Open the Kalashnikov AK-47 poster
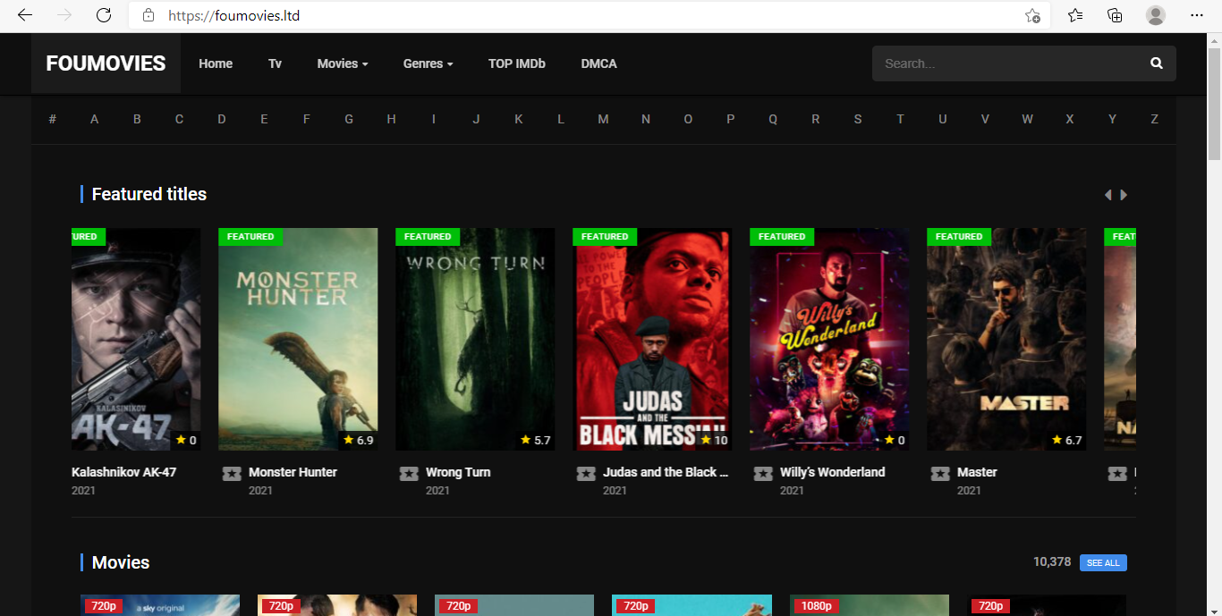 [136, 339]
